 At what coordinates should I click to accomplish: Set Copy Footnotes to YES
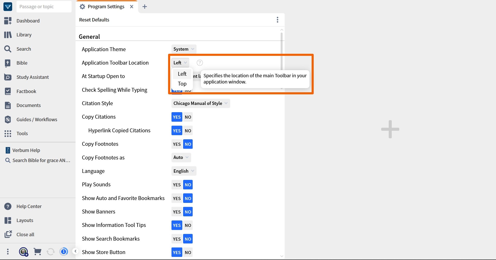(177, 144)
